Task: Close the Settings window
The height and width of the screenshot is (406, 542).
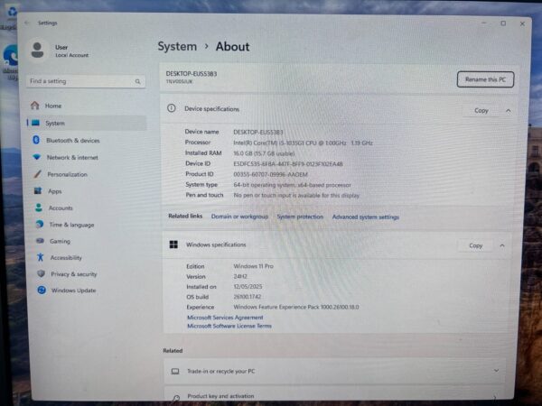Action: point(522,23)
